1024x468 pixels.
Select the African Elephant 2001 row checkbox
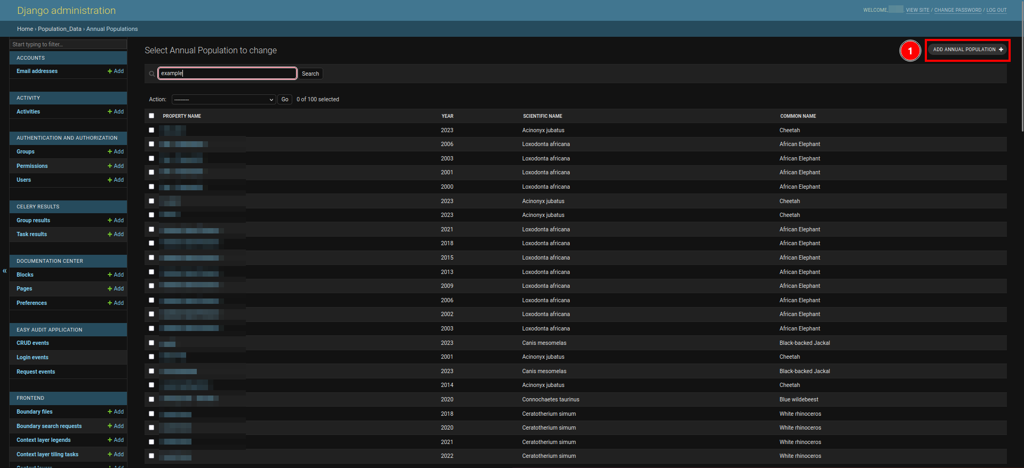pyautogui.click(x=151, y=172)
